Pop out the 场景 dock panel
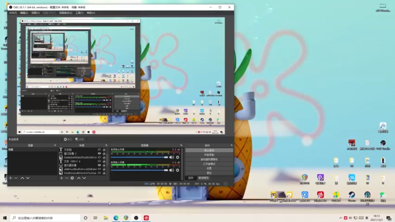This screenshot has width=395, height=222. [55, 145]
